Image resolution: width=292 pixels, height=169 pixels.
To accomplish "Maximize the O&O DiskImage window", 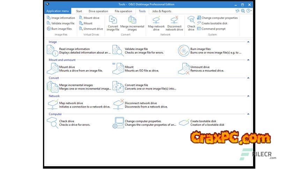I will coord(242,5).
